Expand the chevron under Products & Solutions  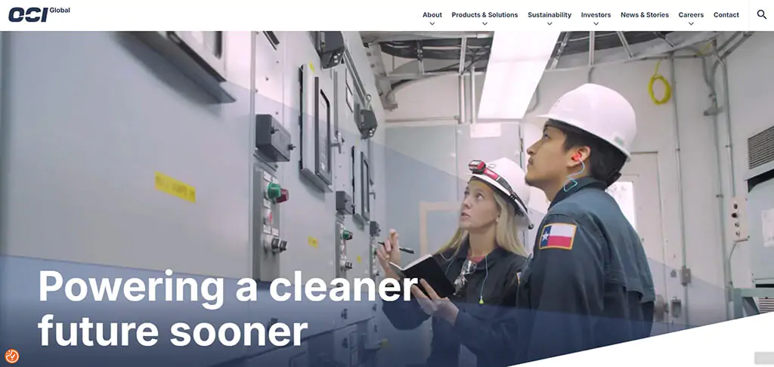pyautogui.click(x=485, y=23)
